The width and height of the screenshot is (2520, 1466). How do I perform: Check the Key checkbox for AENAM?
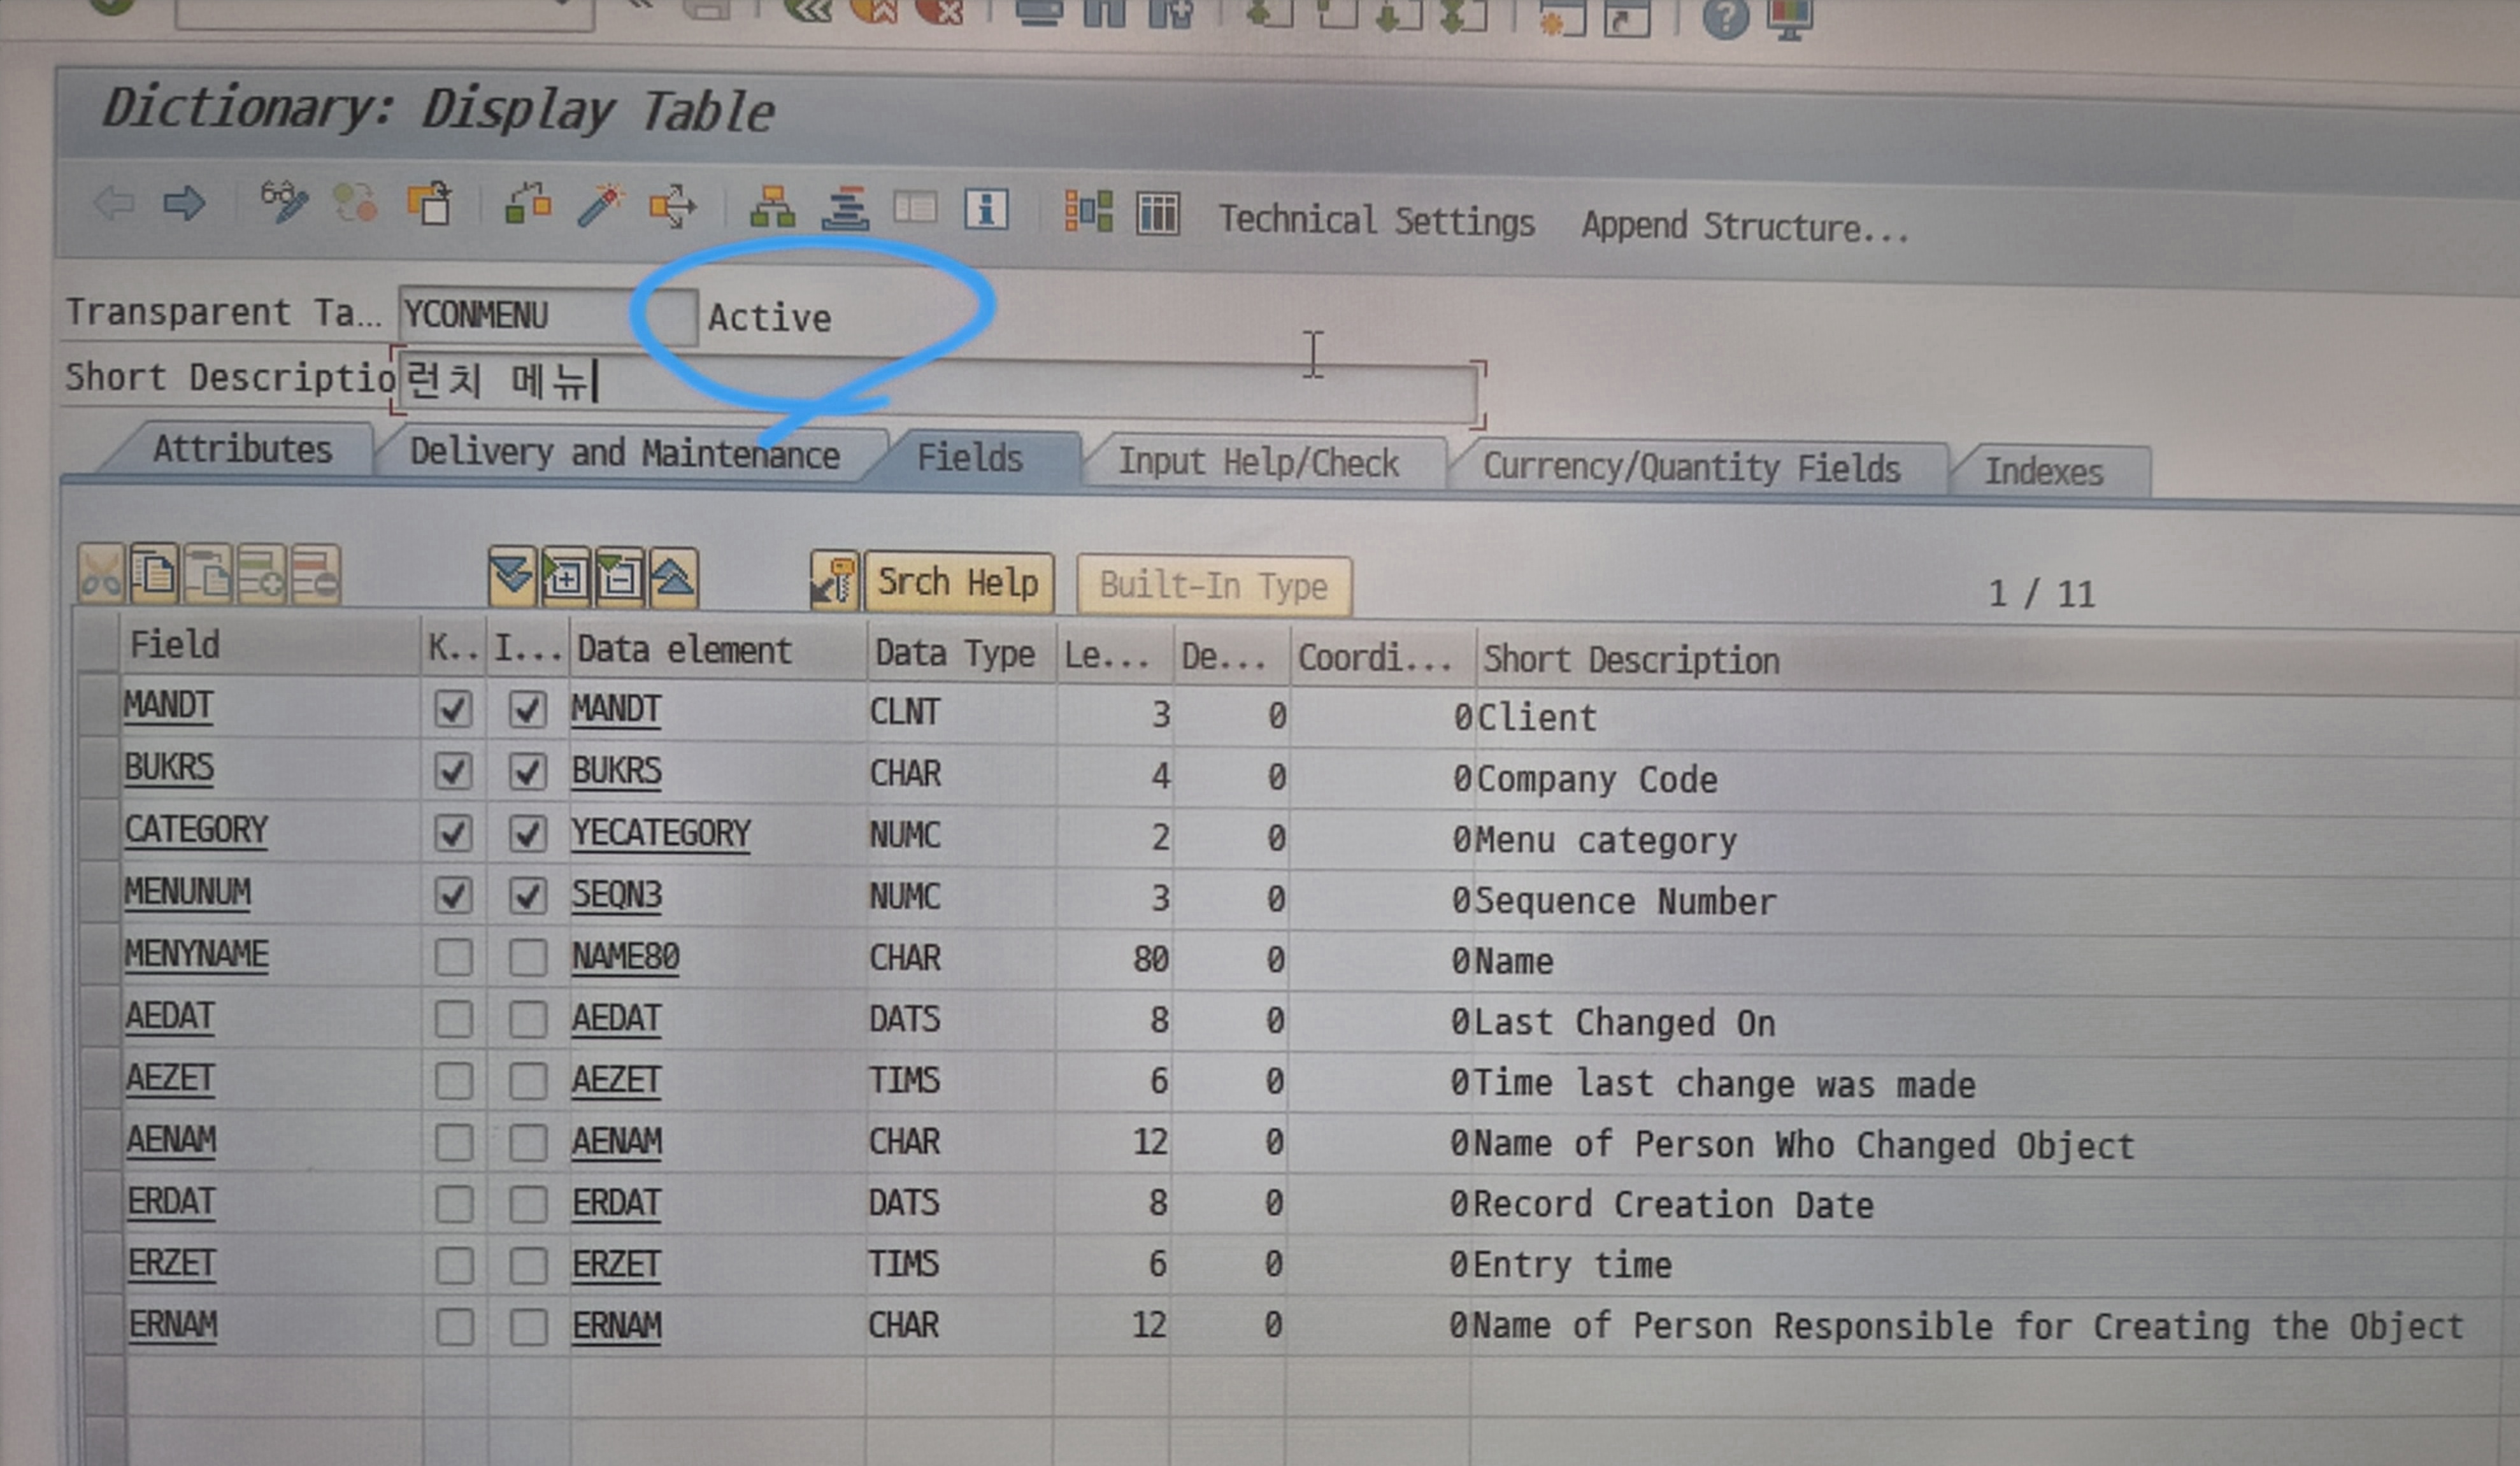tap(454, 1142)
